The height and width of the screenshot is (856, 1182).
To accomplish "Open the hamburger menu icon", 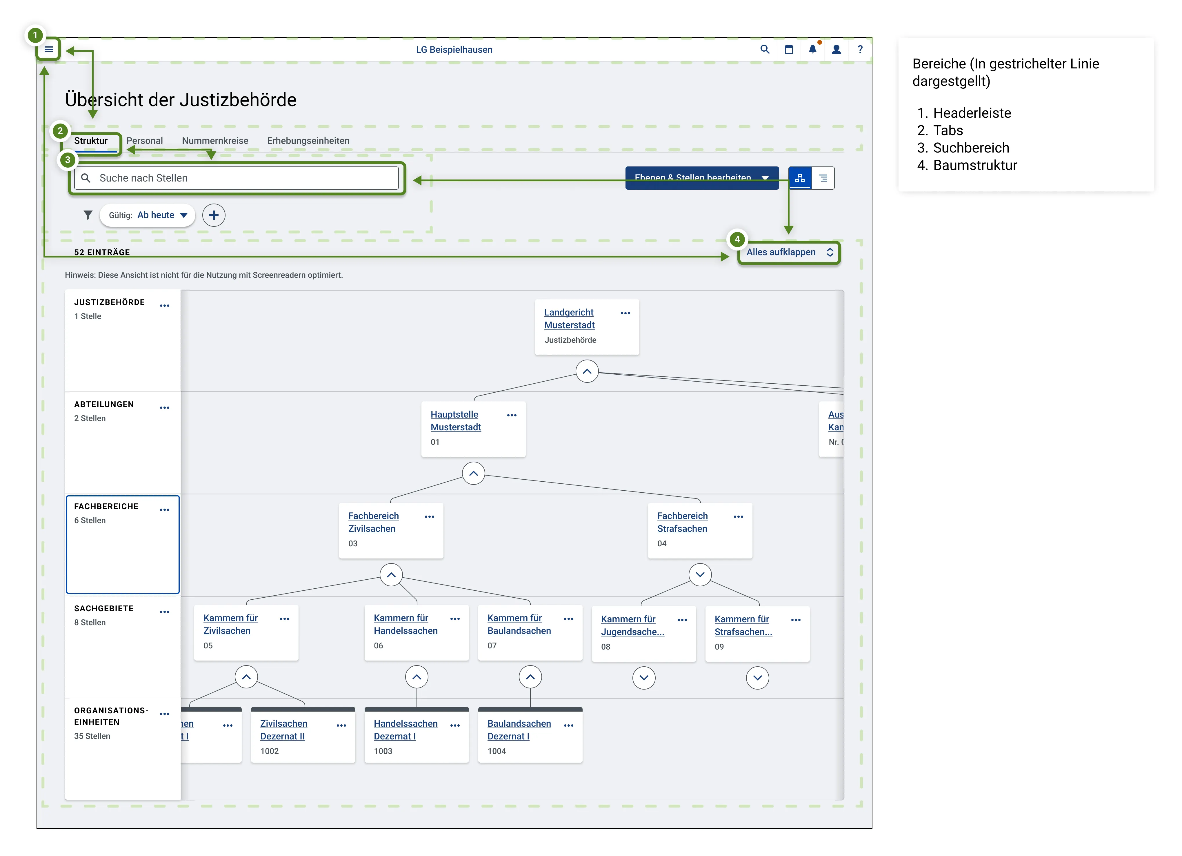I will pos(48,50).
